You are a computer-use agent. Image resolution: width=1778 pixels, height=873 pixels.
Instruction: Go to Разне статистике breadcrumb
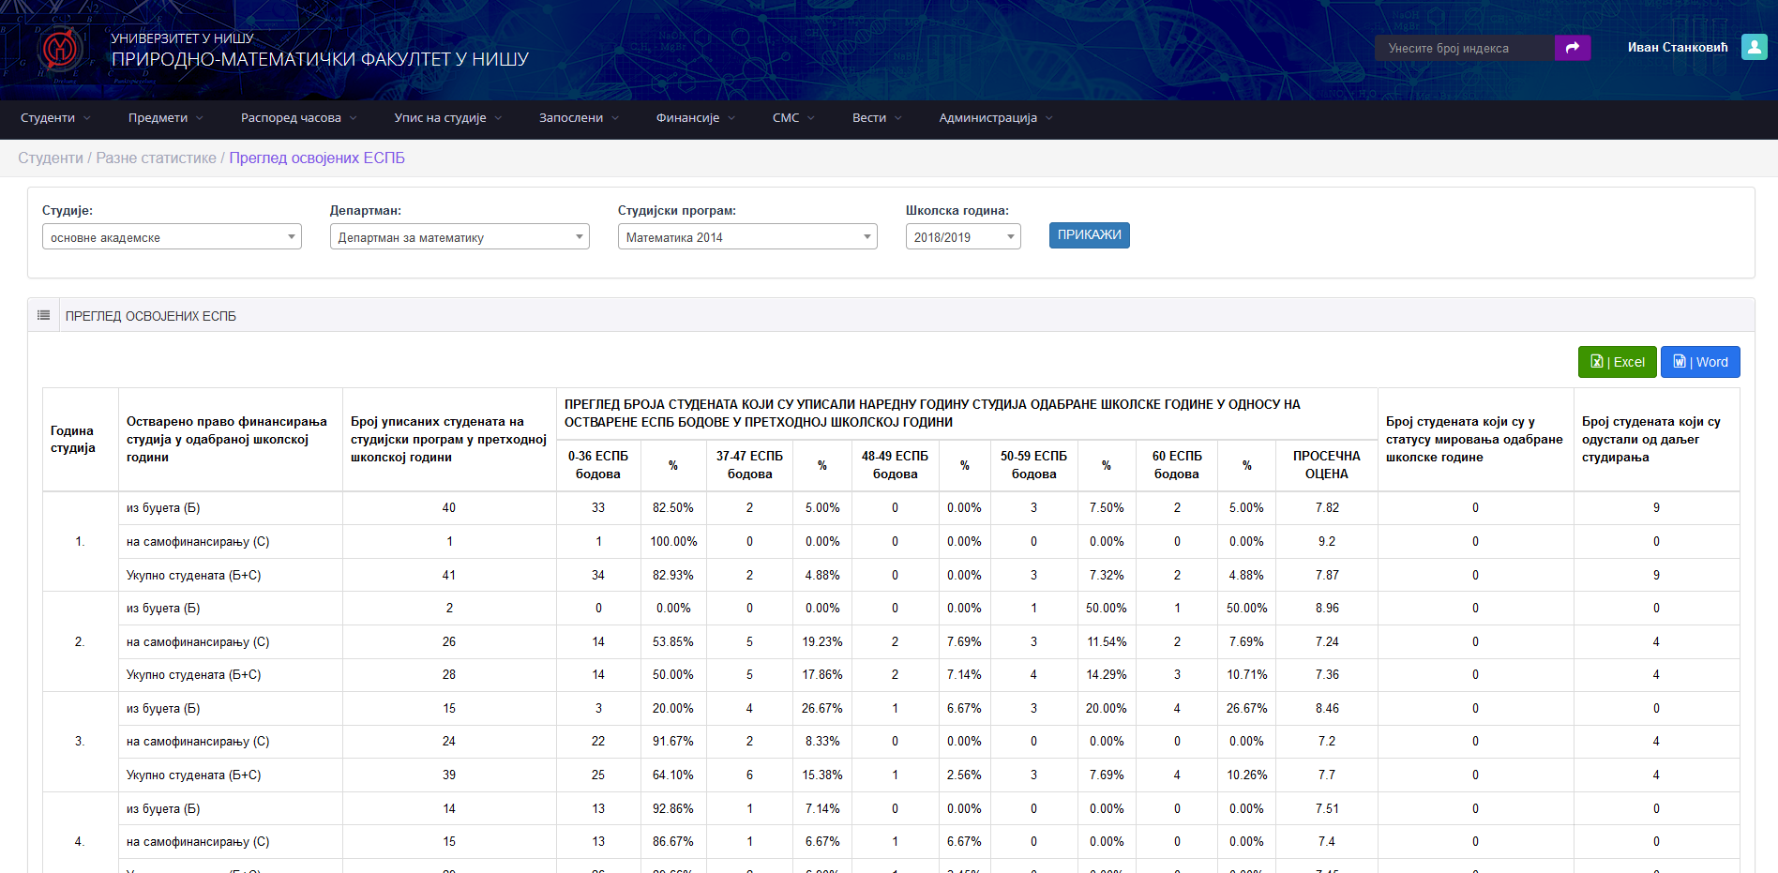(x=156, y=158)
